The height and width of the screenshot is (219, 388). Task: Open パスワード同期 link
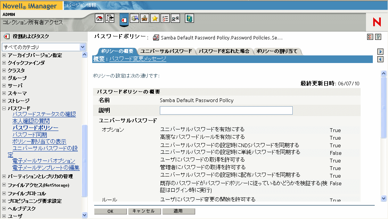pyautogui.click(x=30, y=135)
